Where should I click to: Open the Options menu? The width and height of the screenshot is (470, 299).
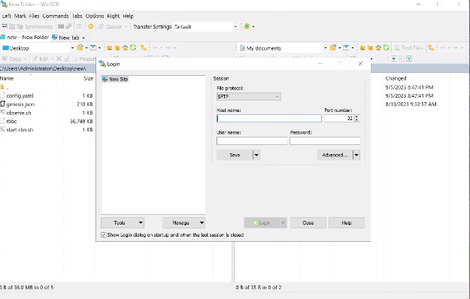95,16
